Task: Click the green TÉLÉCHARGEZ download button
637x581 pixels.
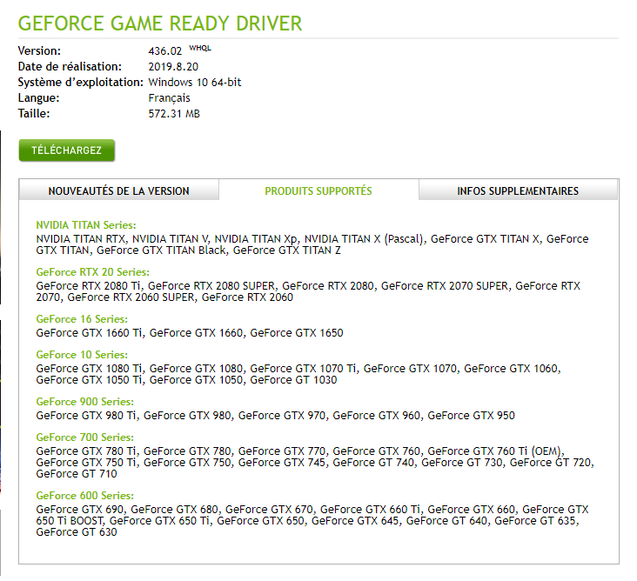Action: (x=67, y=150)
